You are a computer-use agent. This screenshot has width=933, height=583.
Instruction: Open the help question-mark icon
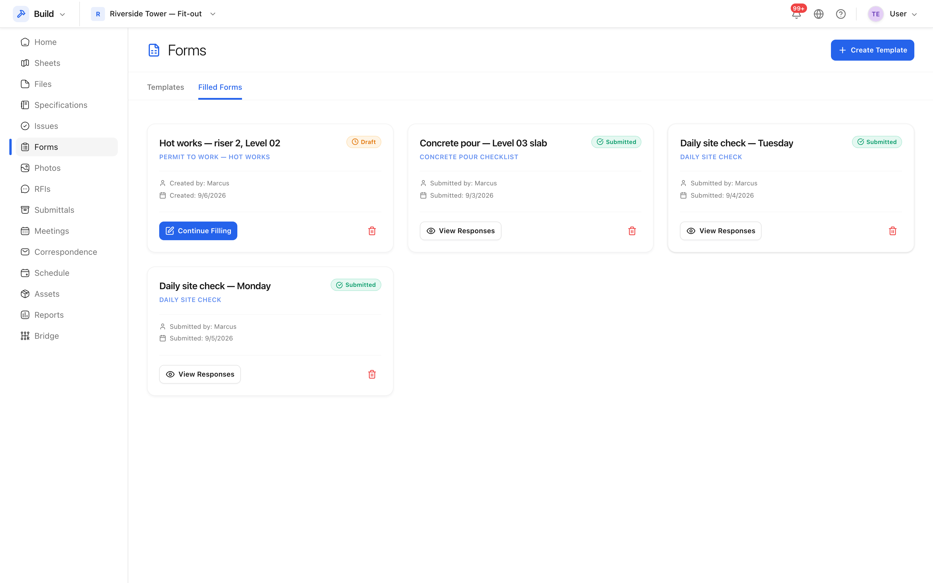coord(841,14)
